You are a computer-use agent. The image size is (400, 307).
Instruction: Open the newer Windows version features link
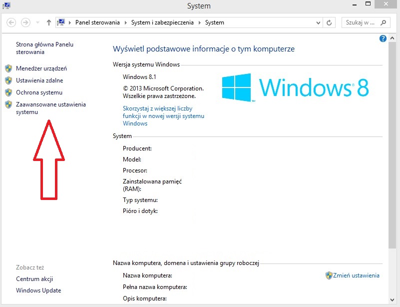point(163,116)
